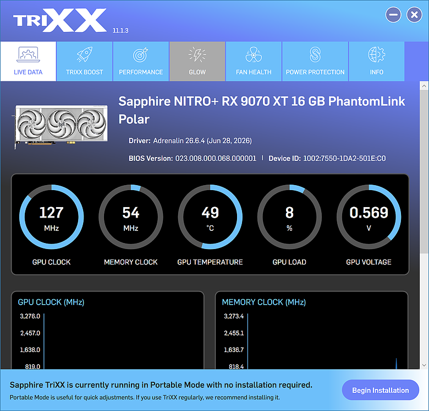This screenshot has height=411, width=429.
Task: Click the MEMORY CLOCK gauge showing 54 MHz
Action: pyautogui.click(x=131, y=217)
